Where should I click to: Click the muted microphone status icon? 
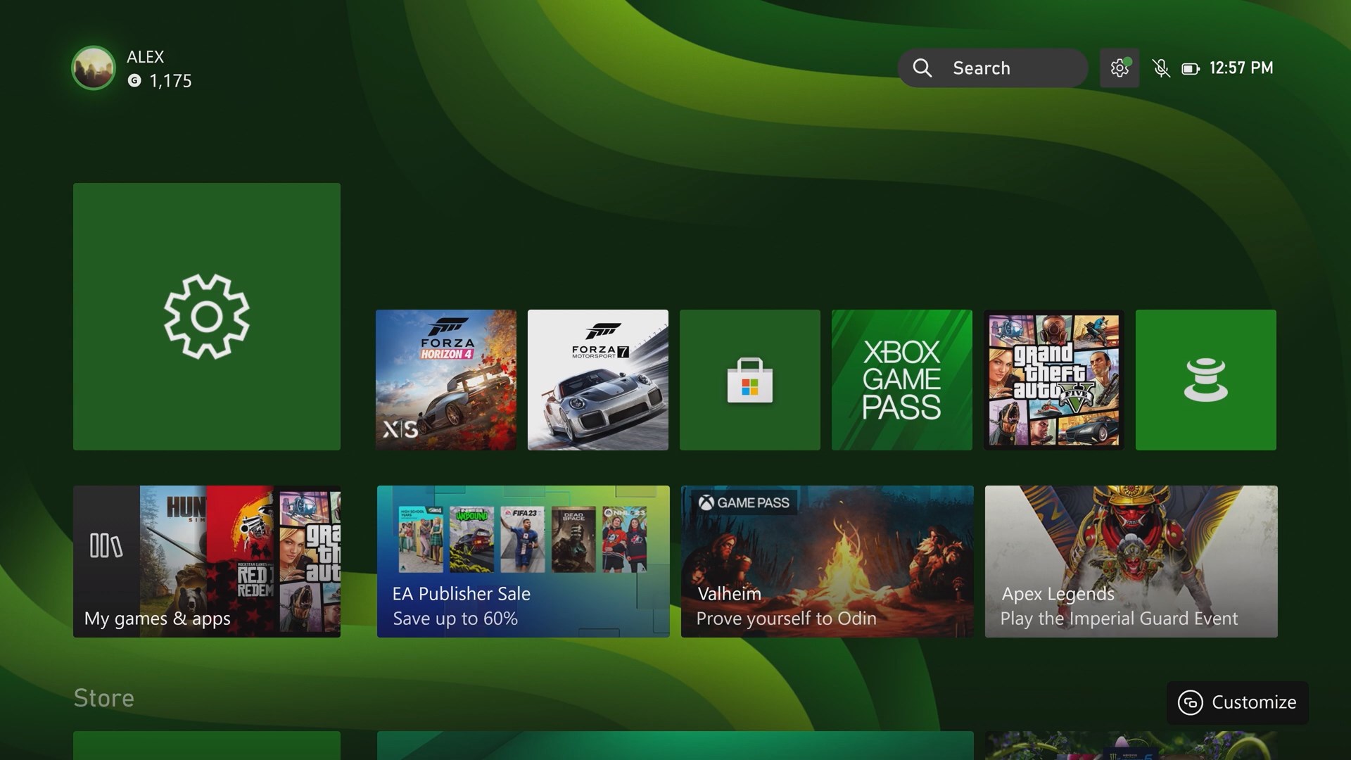[x=1161, y=68]
